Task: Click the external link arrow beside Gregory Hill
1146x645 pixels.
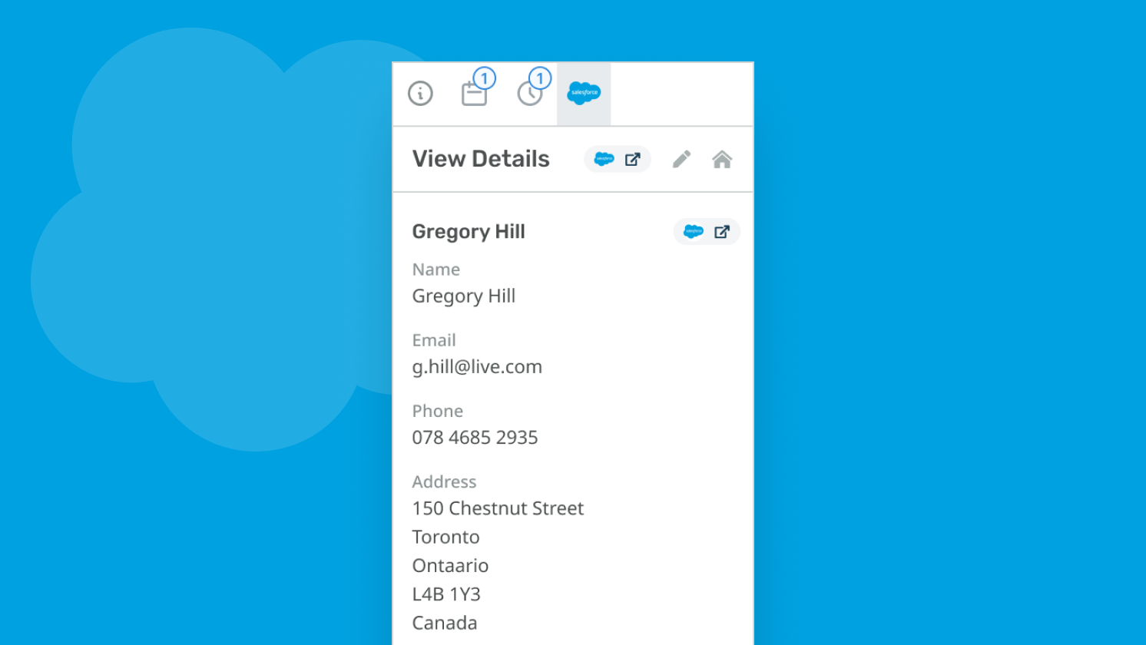Action: (721, 231)
